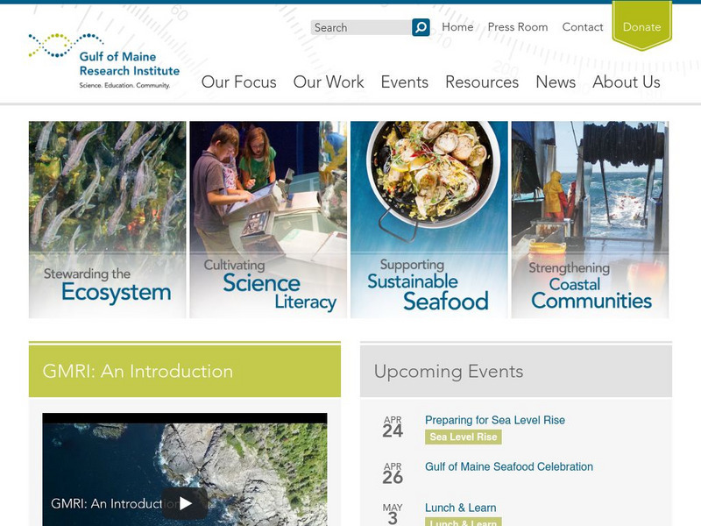Open the Donate ribbon button
Image resolution: width=701 pixels, height=526 pixels.
[641, 25]
